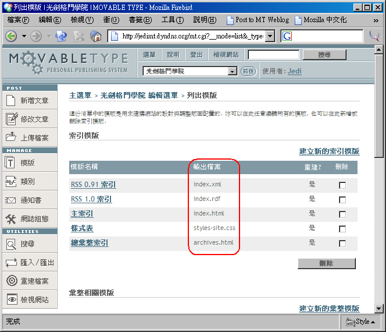Click the 刪除 delete button below the table

pyautogui.click(x=327, y=263)
